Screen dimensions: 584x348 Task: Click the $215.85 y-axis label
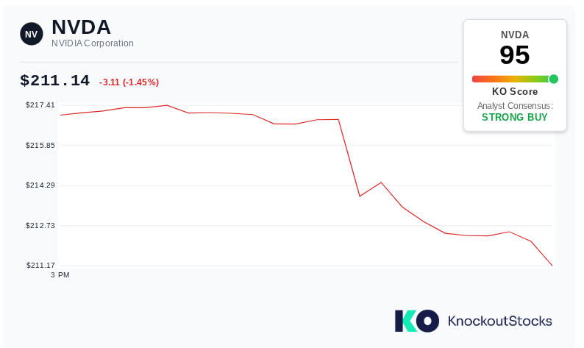point(40,146)
